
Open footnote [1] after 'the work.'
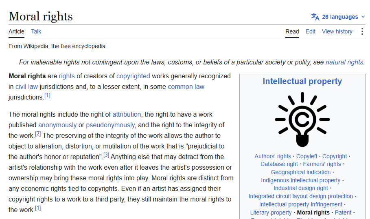(38, 208)
